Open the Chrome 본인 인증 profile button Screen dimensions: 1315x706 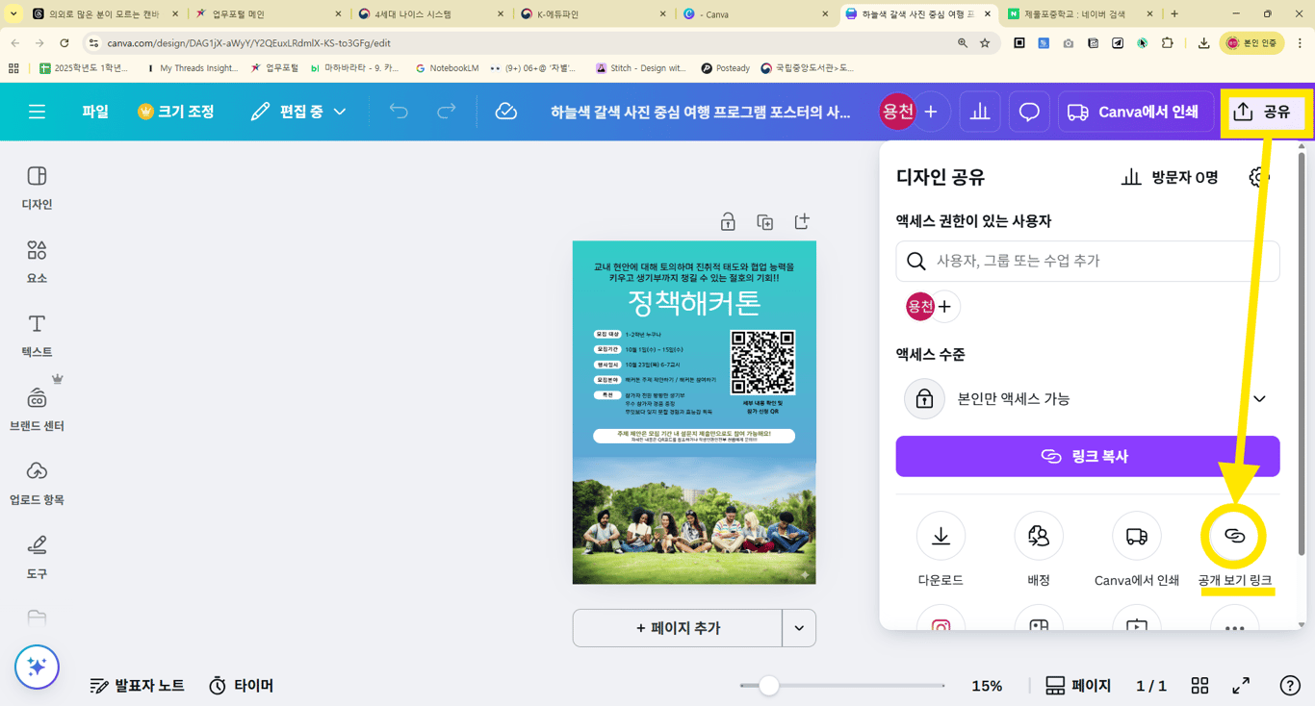point(1251,43)
